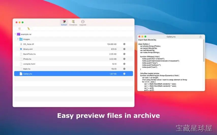The height and width of the screenshot is (135, 217).
Task: Preview BackPhoto.hx with its magnifier icon
Action: coord(124,54)
